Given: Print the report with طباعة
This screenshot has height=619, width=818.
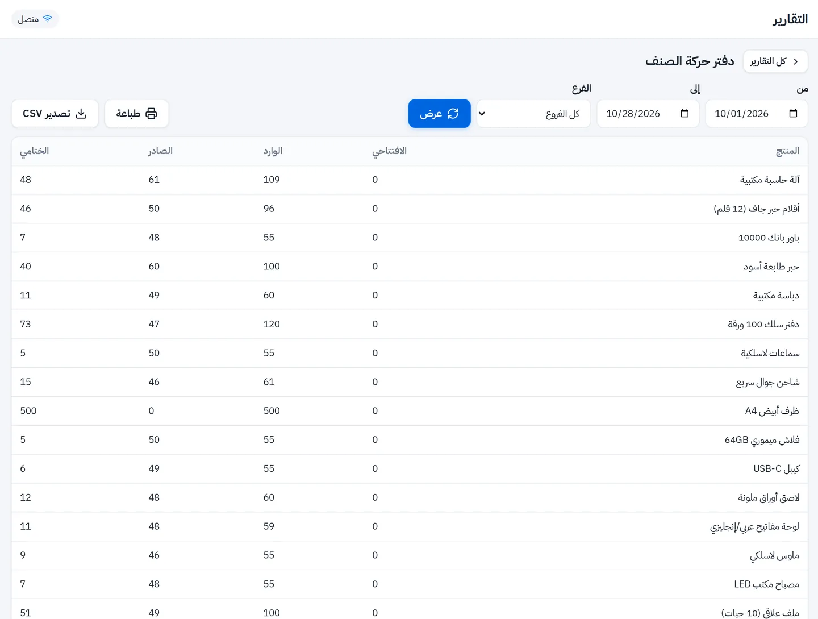Looking at the screenshot, I should pos(137,114).
